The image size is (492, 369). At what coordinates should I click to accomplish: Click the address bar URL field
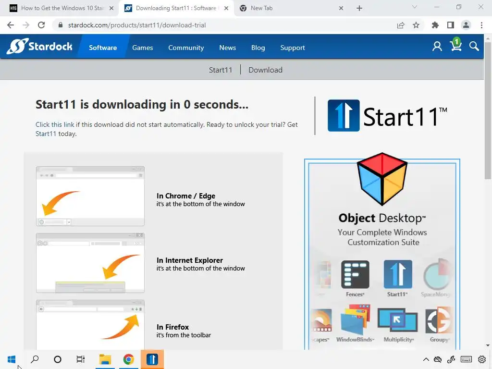(223, 25)
